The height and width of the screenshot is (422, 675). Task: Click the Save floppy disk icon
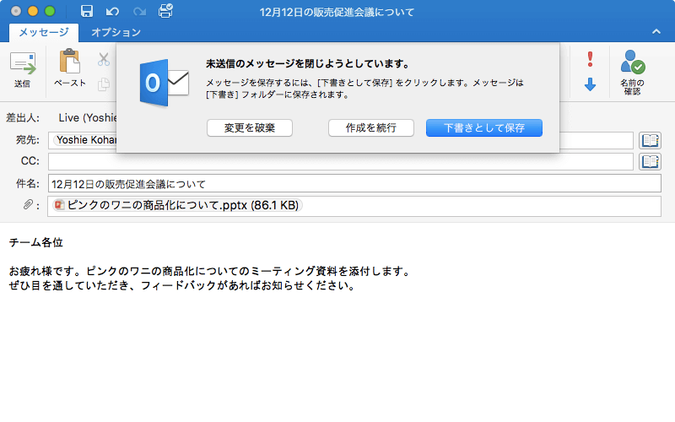coord(87,11)
